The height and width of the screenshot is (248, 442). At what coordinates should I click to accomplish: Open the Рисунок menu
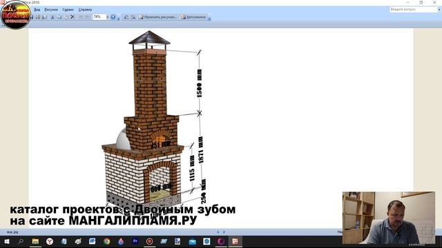point(51,10)
